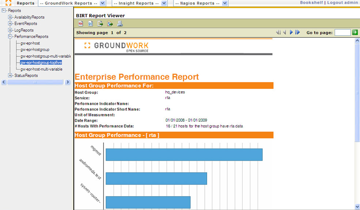
Task: Expand AvailabilityReports tree node
Action: tap(10, 17)
